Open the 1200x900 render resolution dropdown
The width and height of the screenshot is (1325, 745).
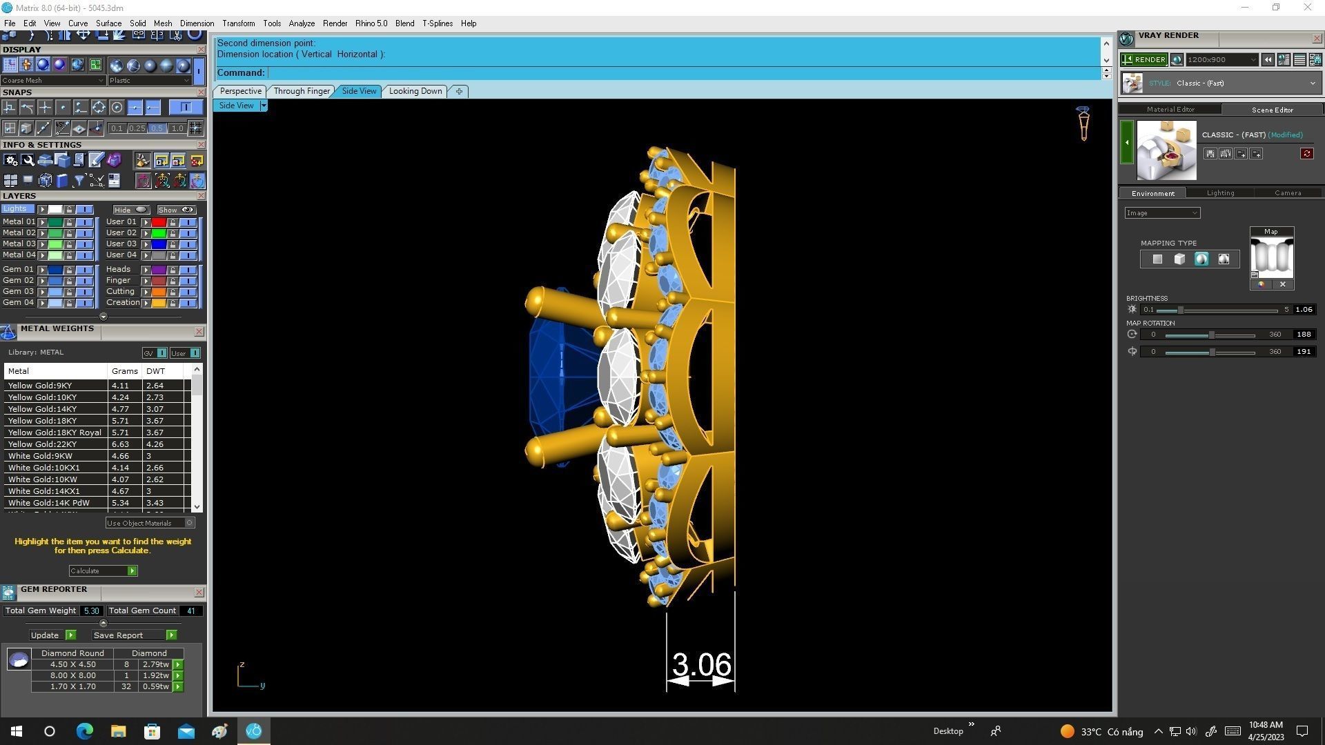coord(1221,60)
